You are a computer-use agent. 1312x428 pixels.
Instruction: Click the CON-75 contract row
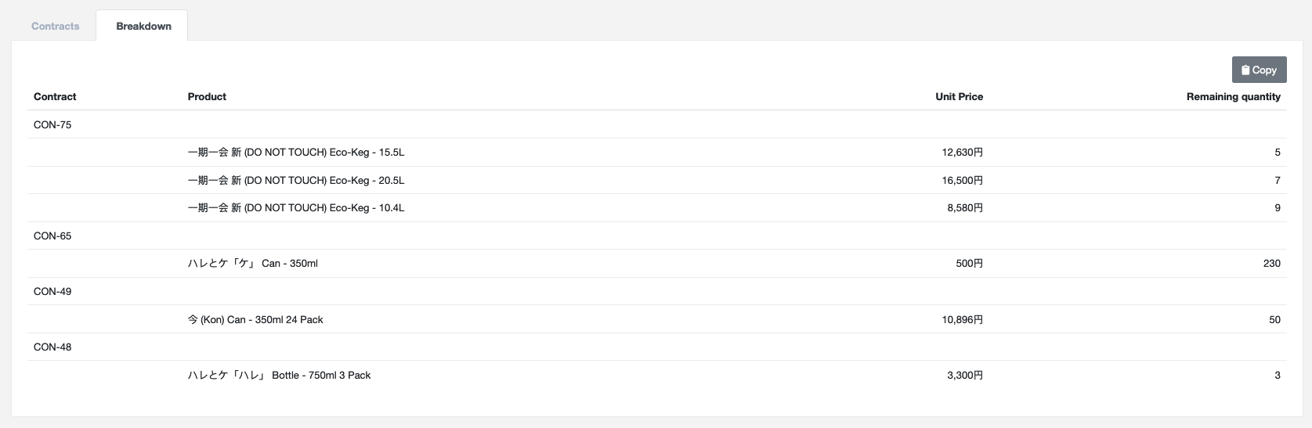coord(52,124)
